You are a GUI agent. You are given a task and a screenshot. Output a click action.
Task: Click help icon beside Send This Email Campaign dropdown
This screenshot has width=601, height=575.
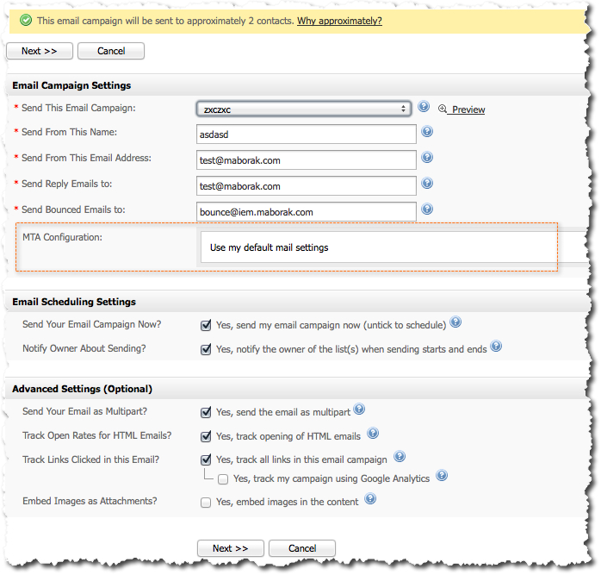coord(423,106)
